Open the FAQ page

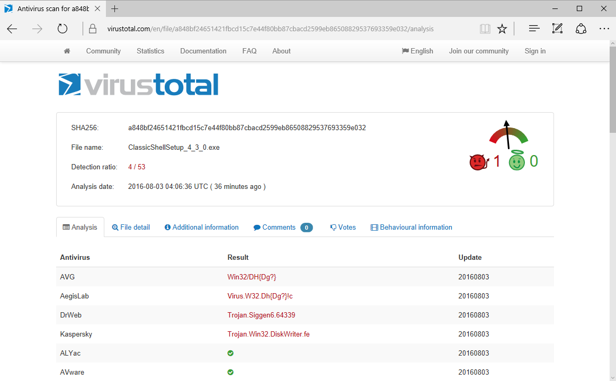pos(249,51)
